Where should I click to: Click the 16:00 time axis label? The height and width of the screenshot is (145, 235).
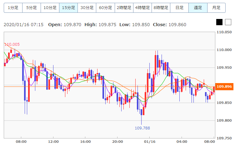click(85, 141)
